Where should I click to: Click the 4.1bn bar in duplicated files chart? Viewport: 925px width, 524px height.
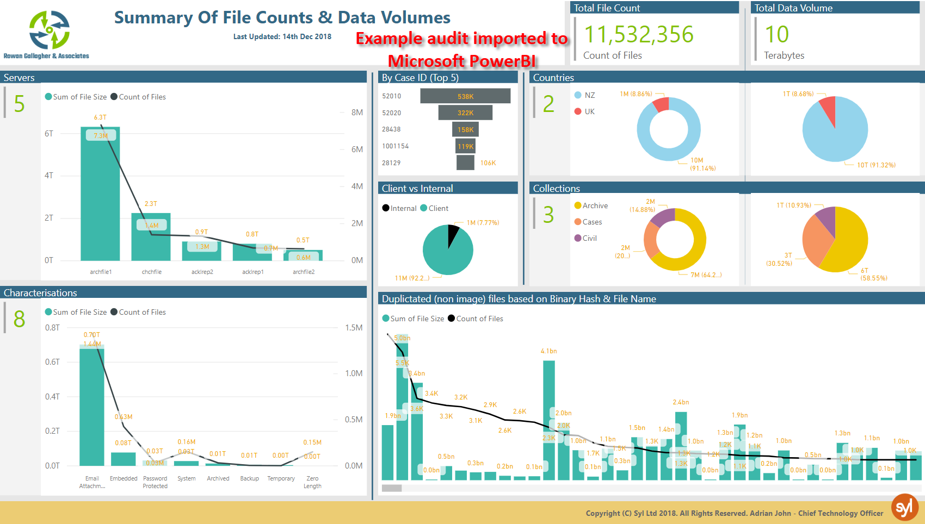coord(549,420)
